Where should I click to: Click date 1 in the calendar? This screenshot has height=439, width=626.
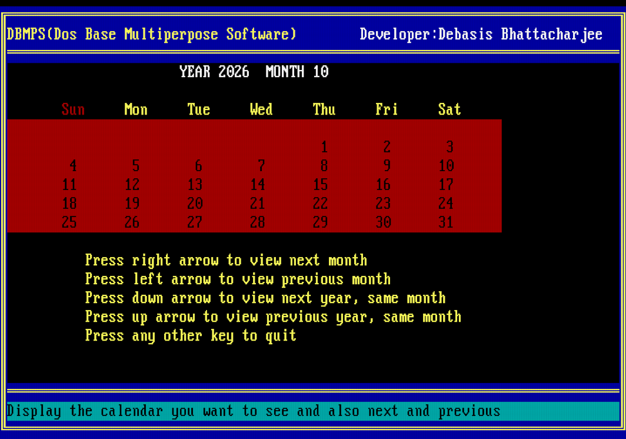click(324, 147)
